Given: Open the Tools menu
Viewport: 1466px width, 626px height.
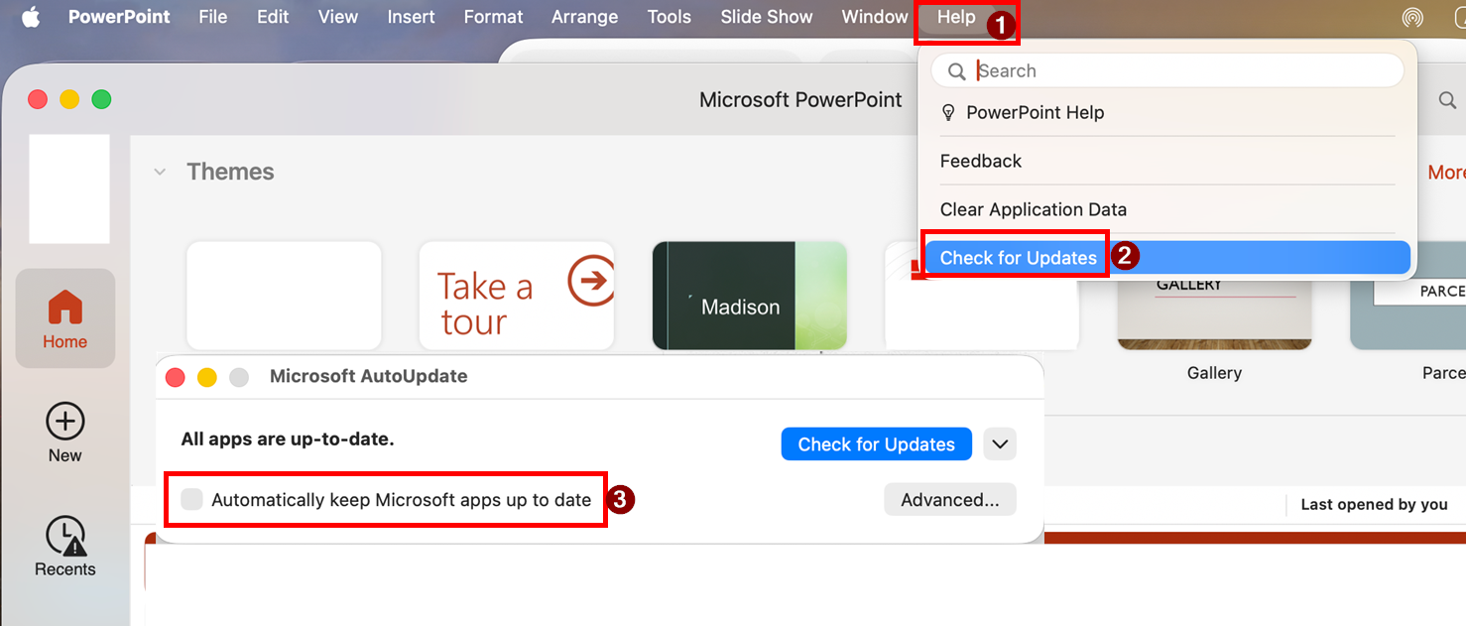Looking at the screenshot, I should coord(670,17).
